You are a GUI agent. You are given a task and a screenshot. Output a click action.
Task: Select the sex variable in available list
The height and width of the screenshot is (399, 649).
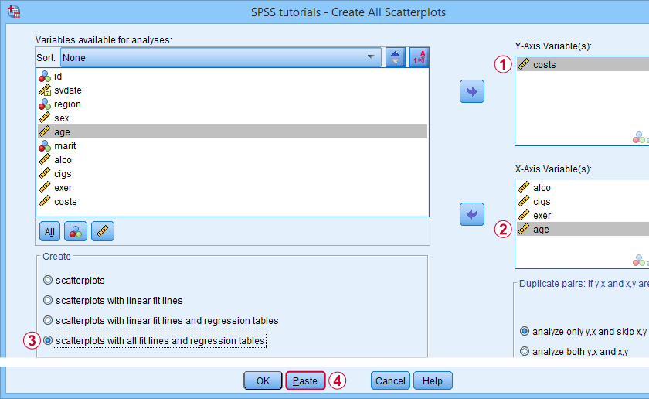pyautogui.click(x=233, y=118)
